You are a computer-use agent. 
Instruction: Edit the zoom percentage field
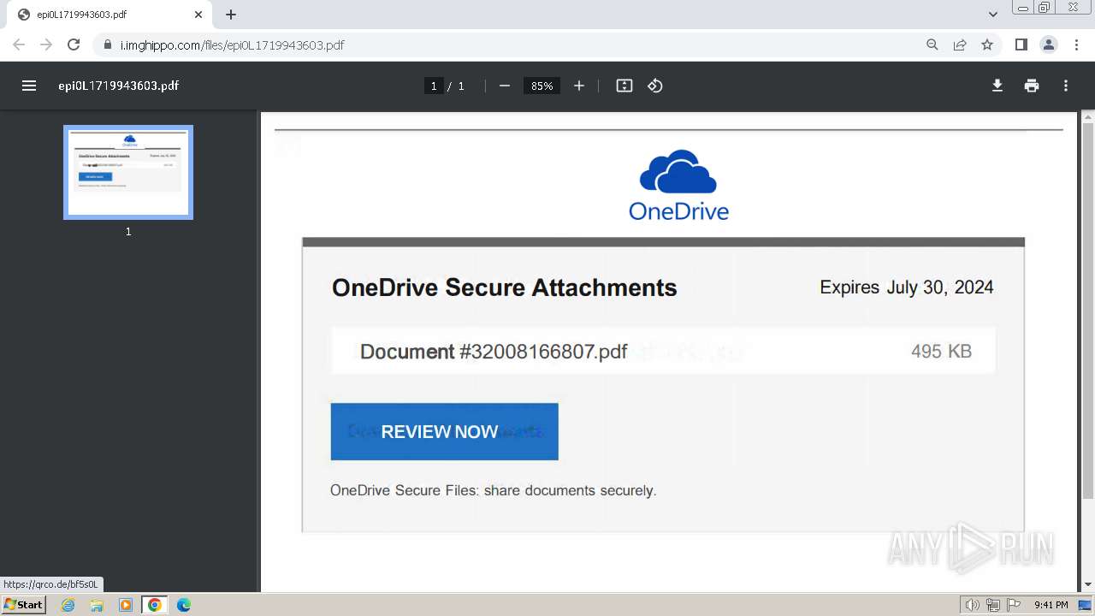[542, 86]
